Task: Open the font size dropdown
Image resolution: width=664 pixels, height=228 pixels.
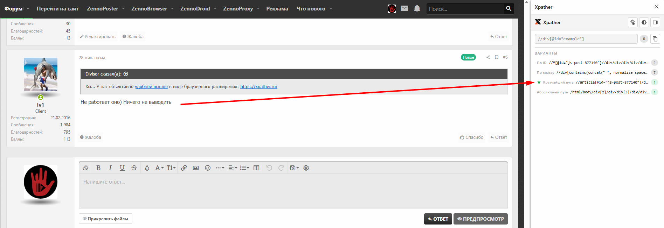Action: pyautogui.click(x=171, y=168)
